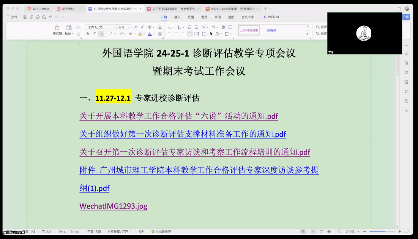This screenshot has height=239, width=418.
Task: Select the 已访问的超链 style
Action: (x=249, y=30)
